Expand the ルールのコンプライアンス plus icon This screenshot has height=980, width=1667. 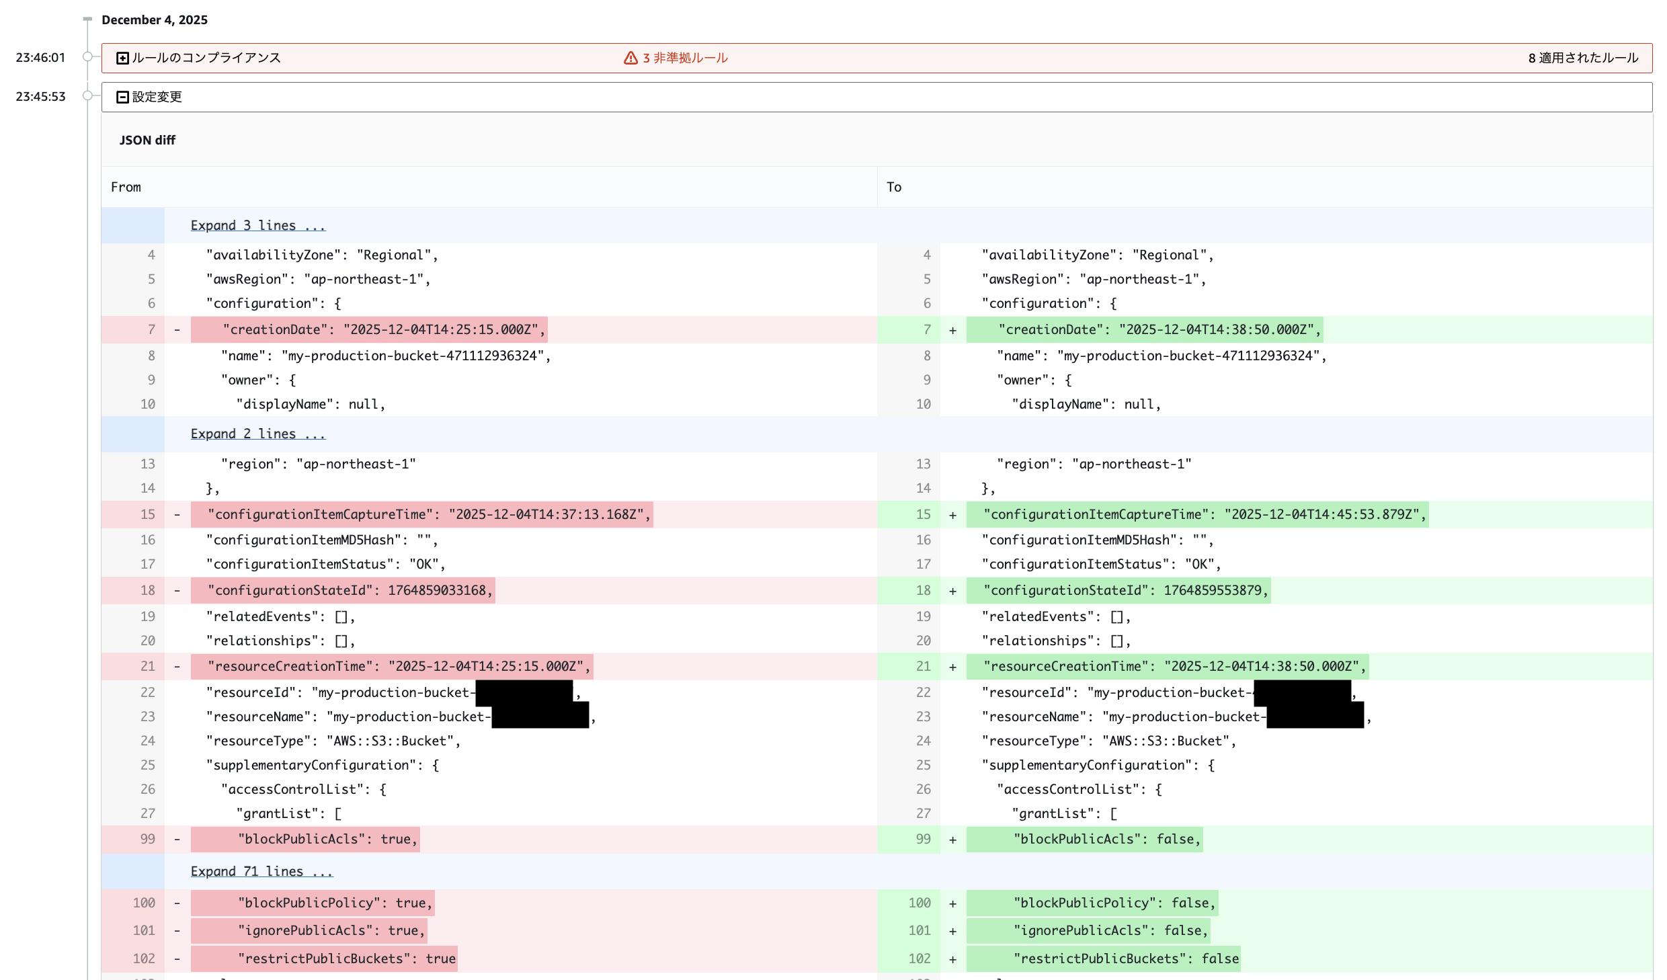click(x=122, y=58)
